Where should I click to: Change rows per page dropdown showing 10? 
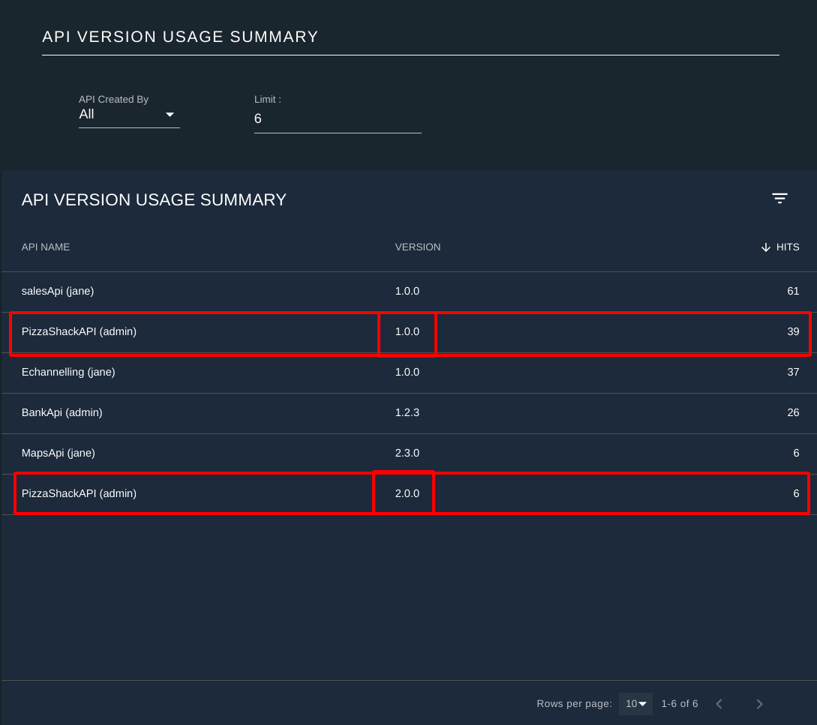pos(635,704)
